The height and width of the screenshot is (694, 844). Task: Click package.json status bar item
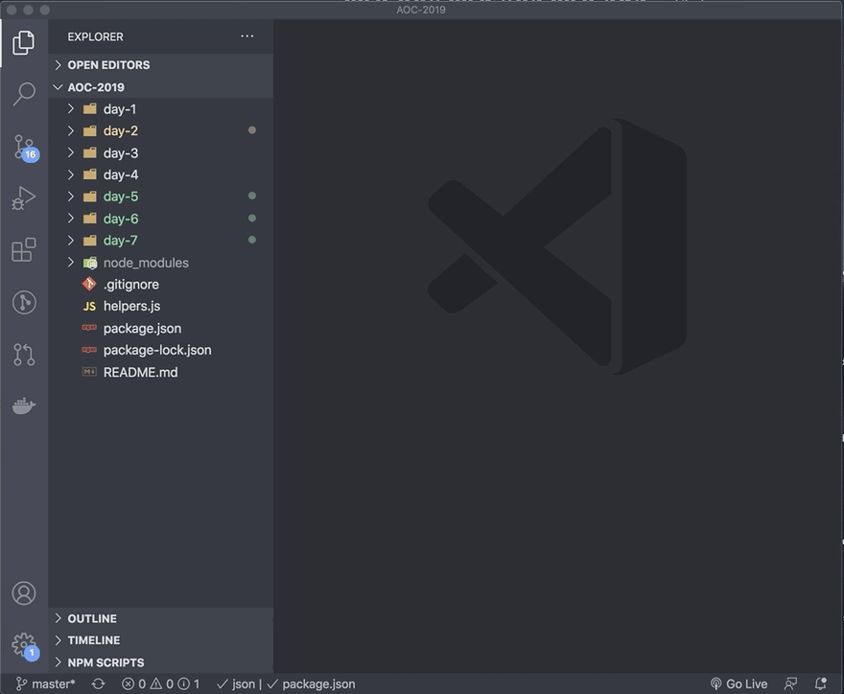coord(311,683)
